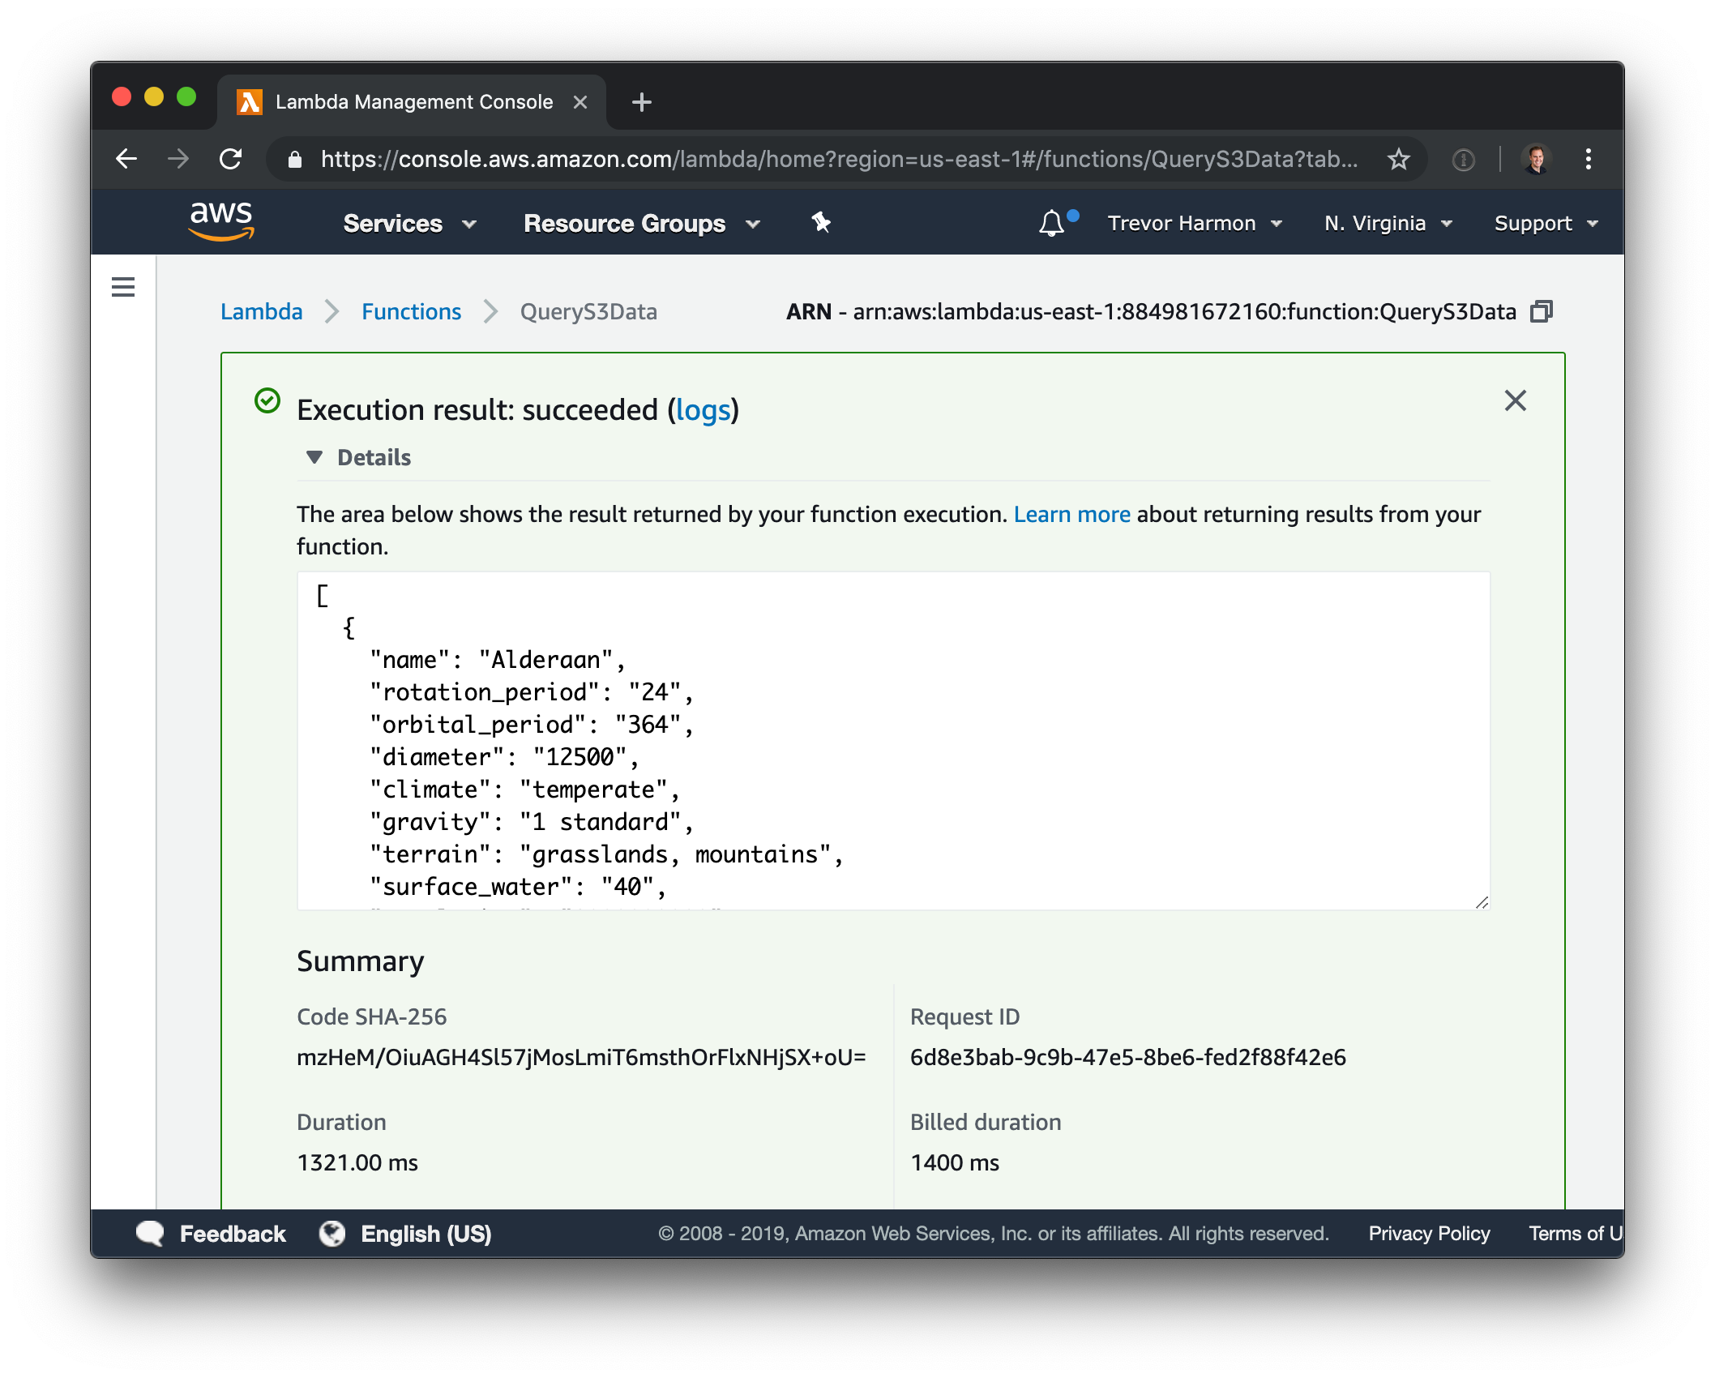
Task: Click the Terms of Use footer link
Action: [x=1576, y=1233]
